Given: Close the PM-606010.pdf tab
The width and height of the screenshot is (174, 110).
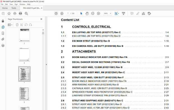Looking at the screenshot, I should 42,8.
